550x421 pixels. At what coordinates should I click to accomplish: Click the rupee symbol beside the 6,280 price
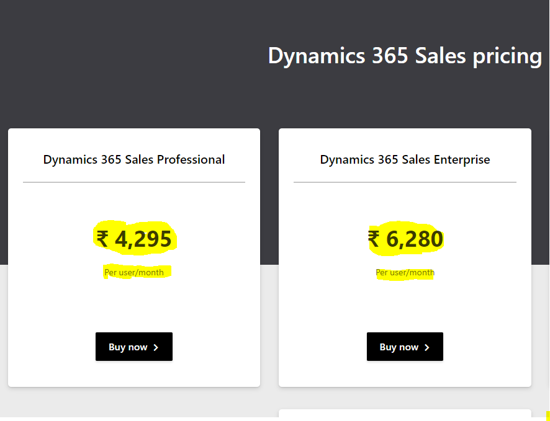[x=374, y=239]
